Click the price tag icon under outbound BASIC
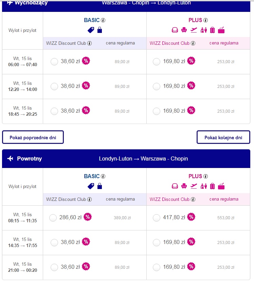Viewport: 254px width, 281px height. click(91, 30)
